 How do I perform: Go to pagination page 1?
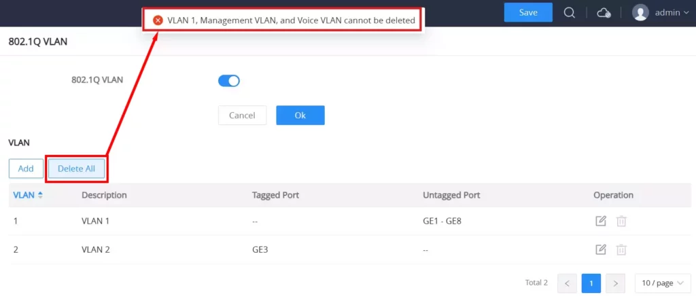pyautogui.click(x=591, y=283)
